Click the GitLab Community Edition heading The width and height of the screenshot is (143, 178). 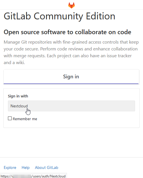(x=60, y=16)
